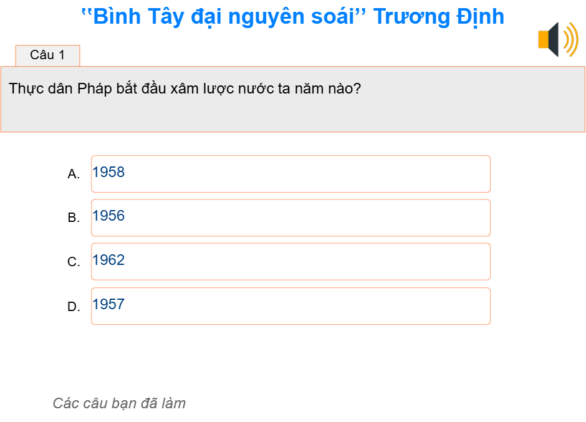Open 'Các câu bạn đã làm' link
Image resolution: width=586 pixels, height=422 pixels.
coord(119,403)
